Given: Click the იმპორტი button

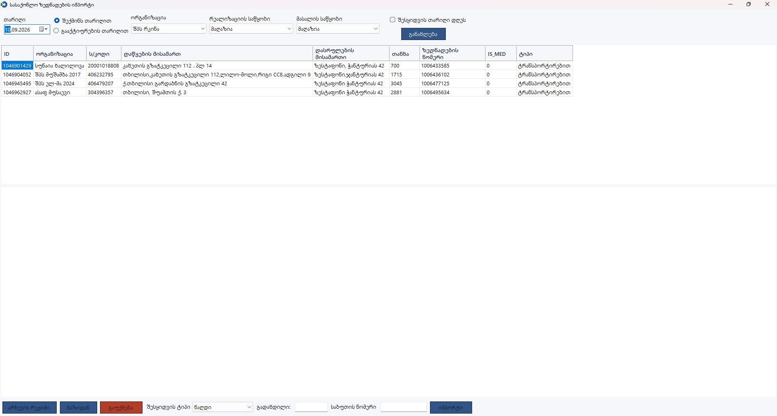Looking at the screenshot, I should (451, 408).
